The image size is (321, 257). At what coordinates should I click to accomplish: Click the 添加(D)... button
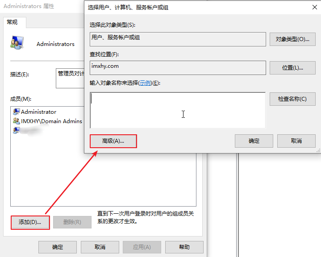29,222
